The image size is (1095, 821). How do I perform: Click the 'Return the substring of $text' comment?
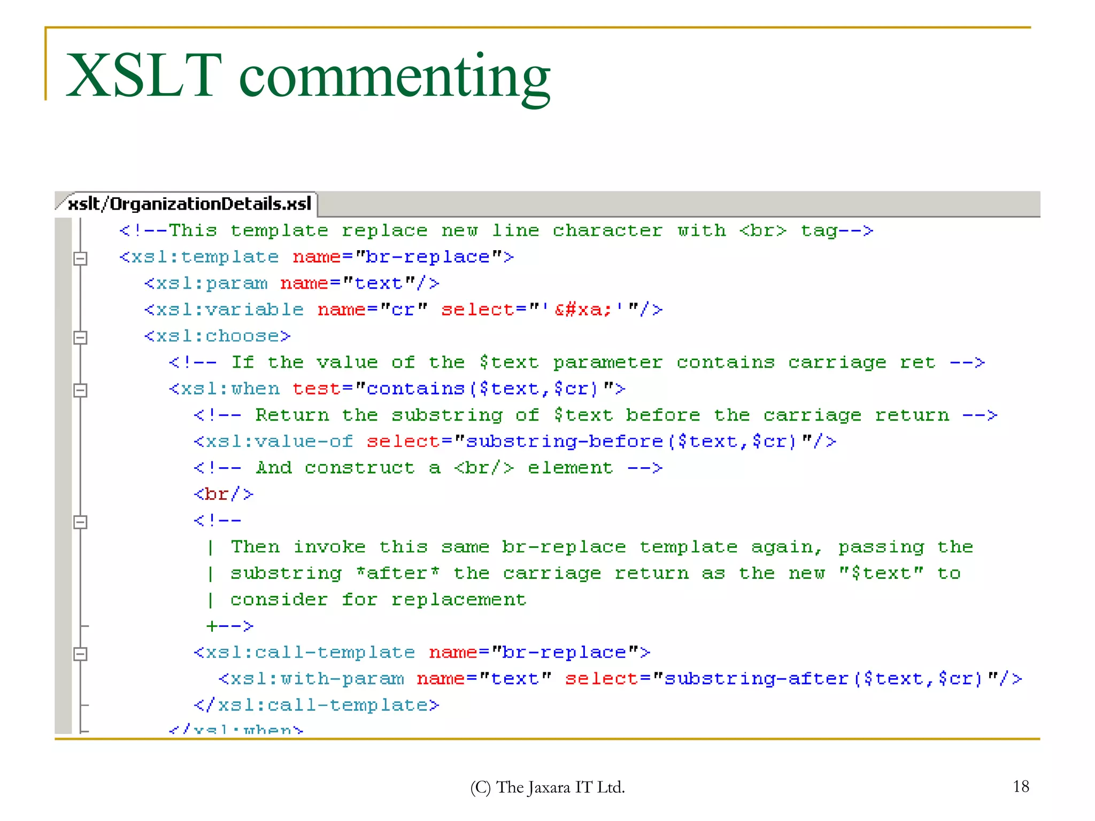(596, 415)
